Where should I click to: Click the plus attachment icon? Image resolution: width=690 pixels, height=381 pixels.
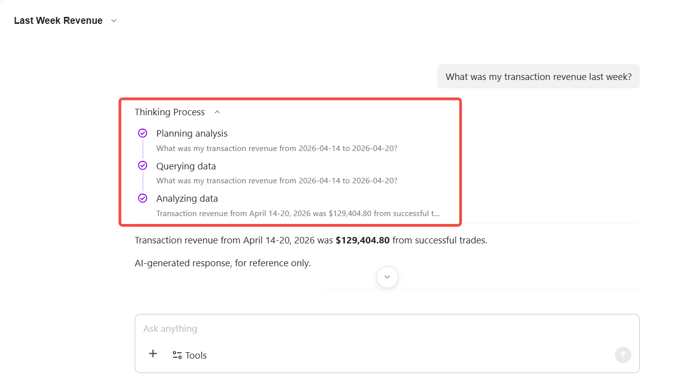(x=153, y=354)
